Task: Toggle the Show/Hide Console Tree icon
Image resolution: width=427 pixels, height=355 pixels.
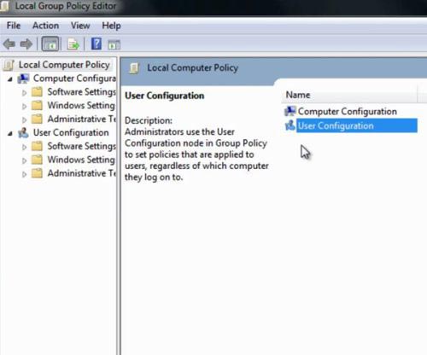Action: pyautogui.click(x=50, y=44)
